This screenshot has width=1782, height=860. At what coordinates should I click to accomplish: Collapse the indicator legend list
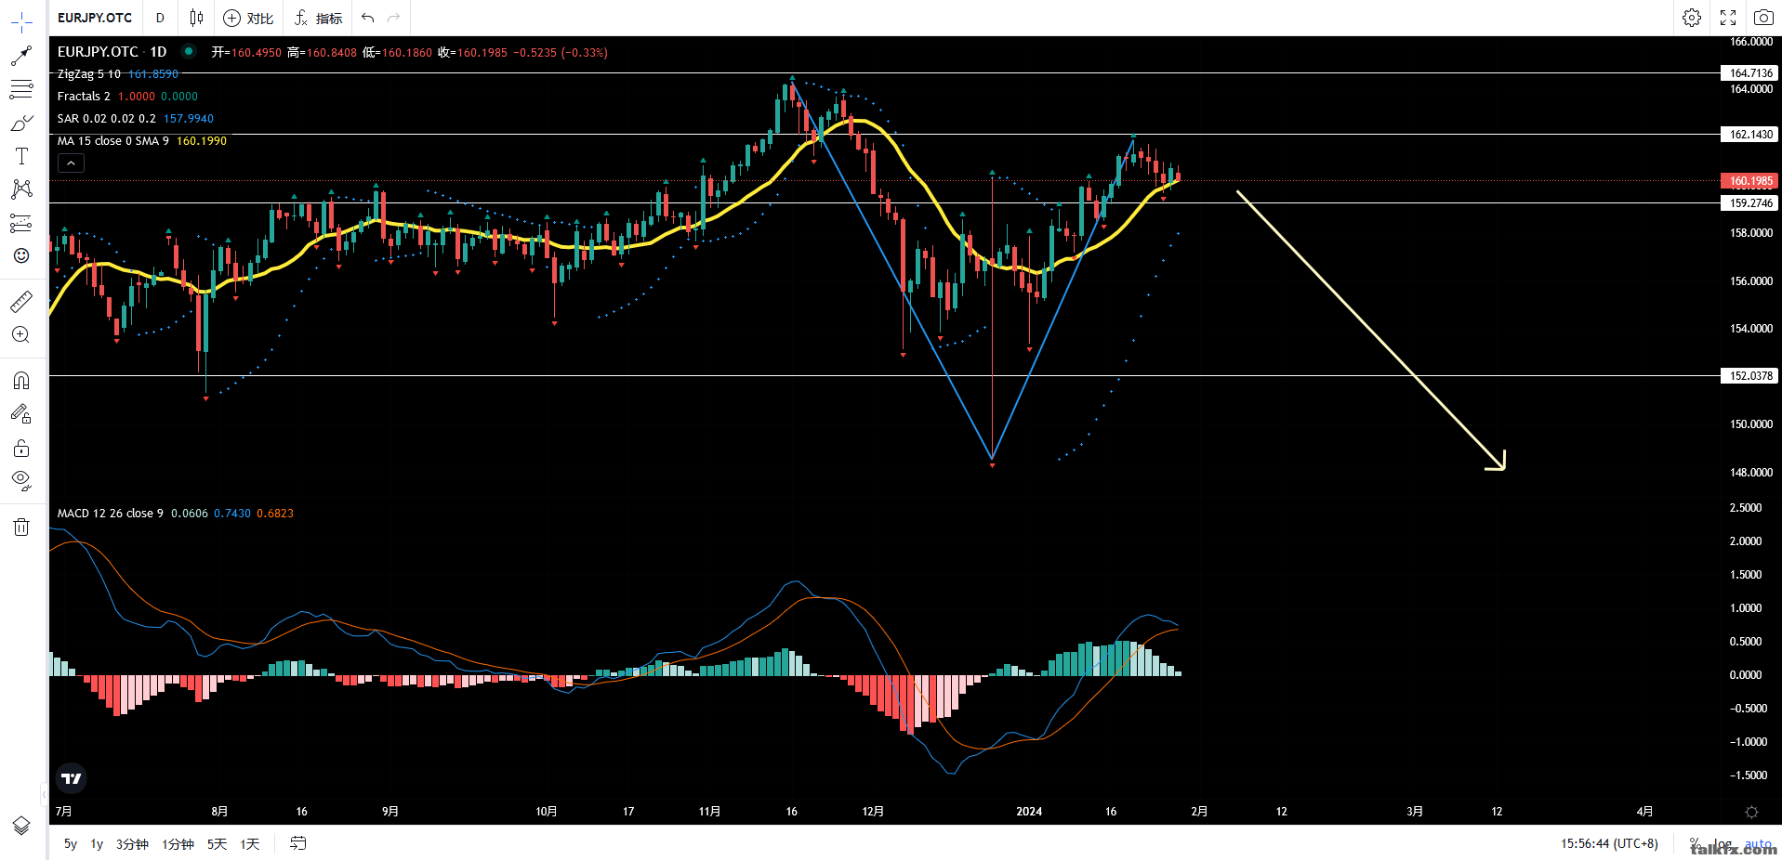click(71, 163)
